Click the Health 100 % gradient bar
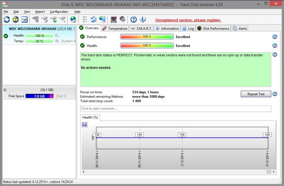This screenshot has width=284, height=186. tap(147, 46)
